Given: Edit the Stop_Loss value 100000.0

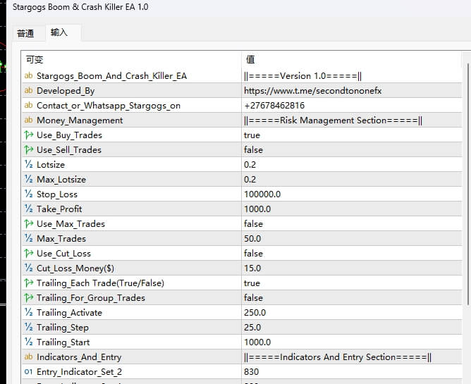Looking at the screenshot, I should [262, 194].
